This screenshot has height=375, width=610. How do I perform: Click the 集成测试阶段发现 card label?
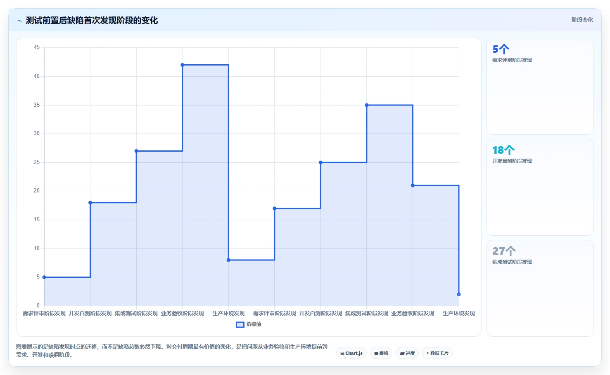tap(512, 262)
